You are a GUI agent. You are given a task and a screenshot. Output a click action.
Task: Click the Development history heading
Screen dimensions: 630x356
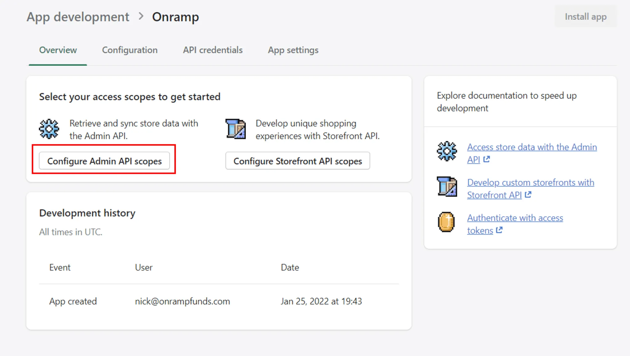87,213
